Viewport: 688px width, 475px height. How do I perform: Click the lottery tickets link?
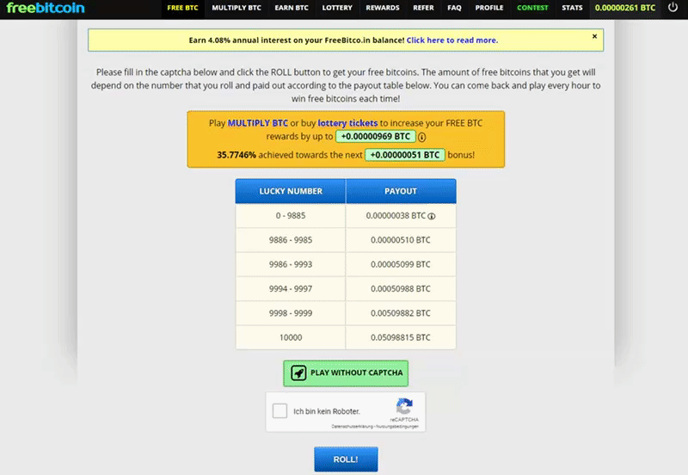347,123
